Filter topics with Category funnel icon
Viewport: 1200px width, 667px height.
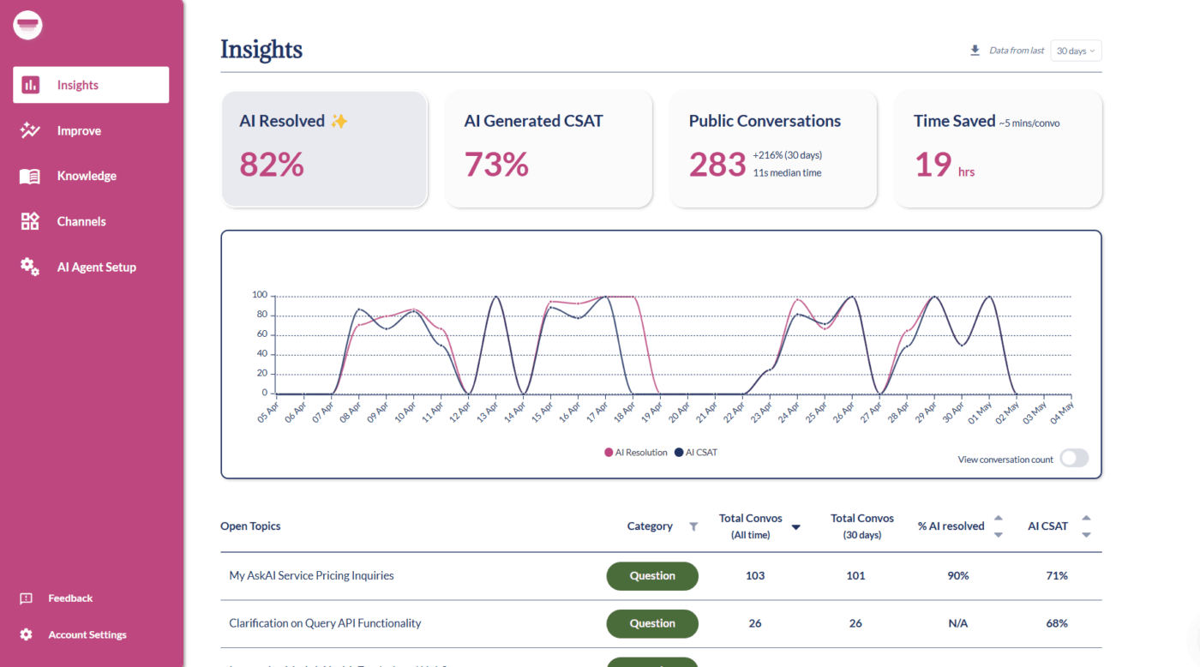tap(693, 526)
